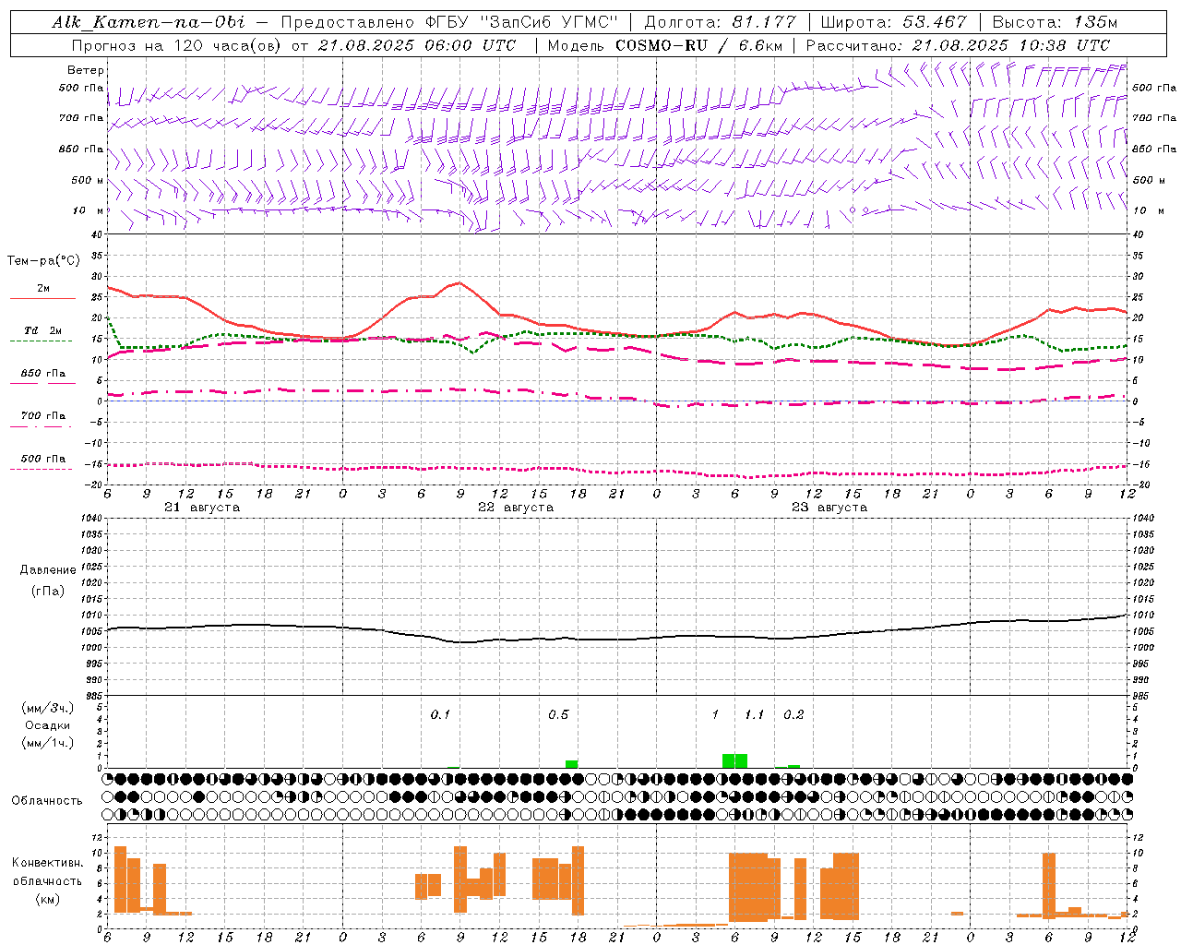Viewport: 1181px width, 945px height.
Task: Click the Тем-ра(°C) chart label
Action: pyautogui.click(x=43, y=261)
